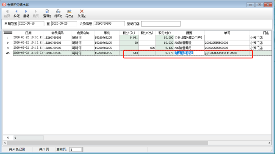Click points-out value 600
The width and height of the screenshot is (275, 154).
pyautogui.click(x=153, y=48)
